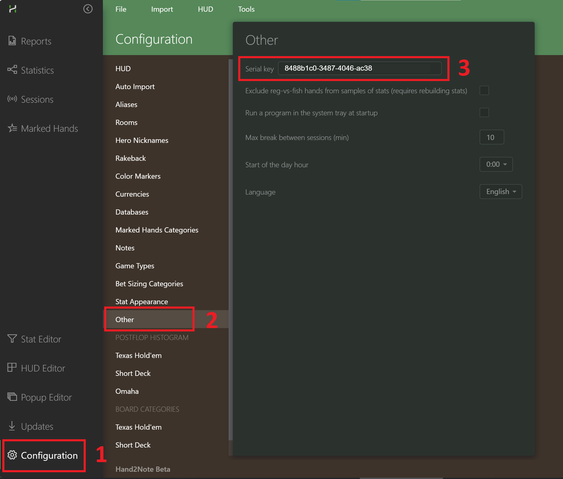
Task: Collapse sidebar with the back arrow icon
Action: pyautogui.click(x=88, y=9)
